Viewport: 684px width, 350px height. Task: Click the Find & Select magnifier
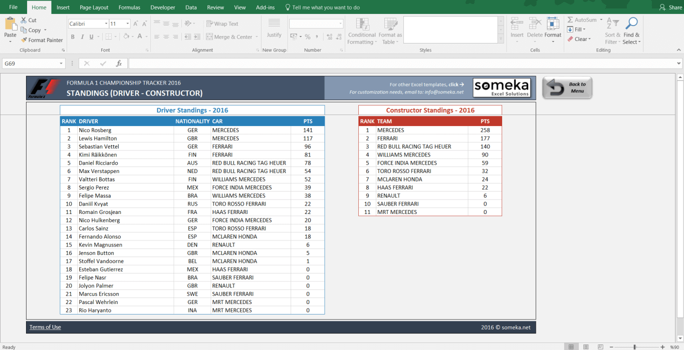[631, 23]
